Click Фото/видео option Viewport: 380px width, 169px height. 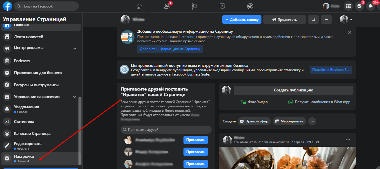(254, 102)
